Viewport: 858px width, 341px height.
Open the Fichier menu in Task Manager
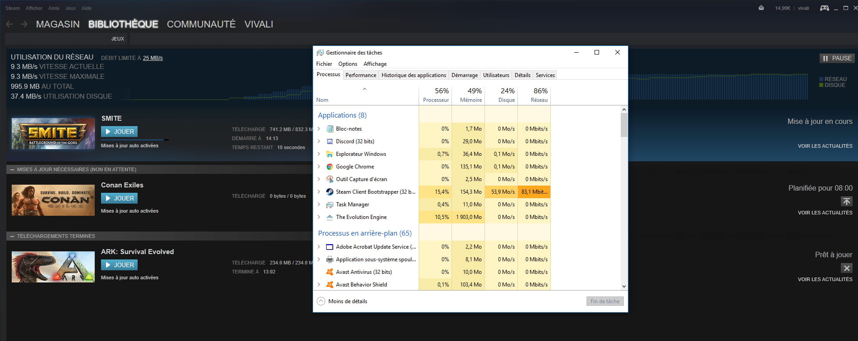324,64
